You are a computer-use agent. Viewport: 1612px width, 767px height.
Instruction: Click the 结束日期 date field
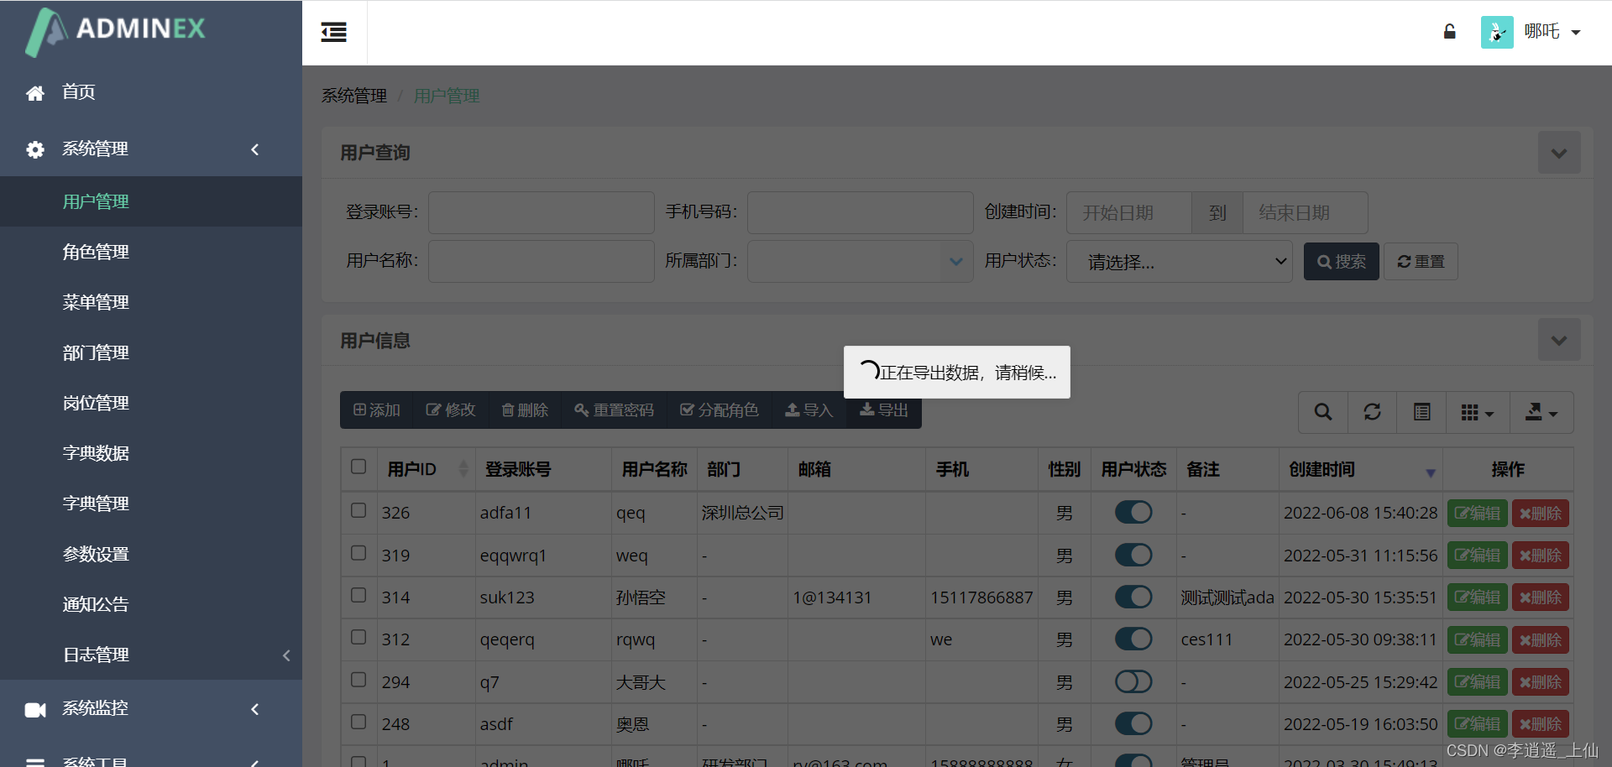click(x=1306, y=212)
